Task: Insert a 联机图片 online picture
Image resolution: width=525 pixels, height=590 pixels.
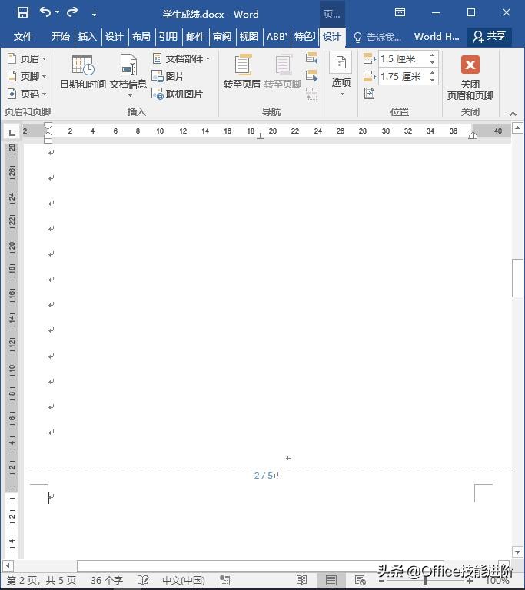Action: point(177,94)
